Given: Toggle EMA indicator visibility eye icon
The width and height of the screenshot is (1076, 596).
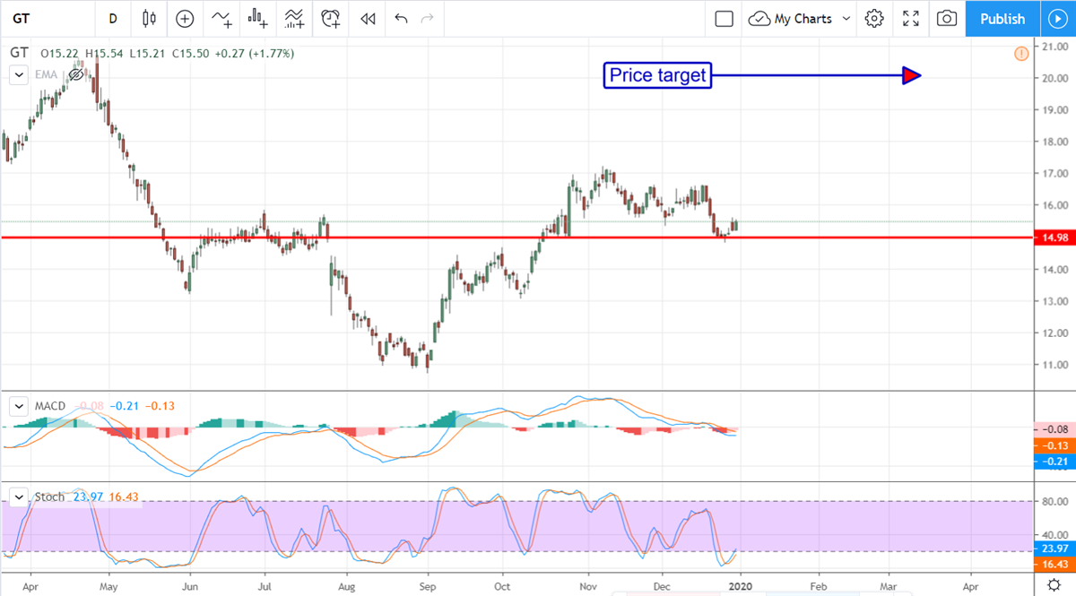Looking at the screenshot, I should pyautogui.click(x=76, y=75).
